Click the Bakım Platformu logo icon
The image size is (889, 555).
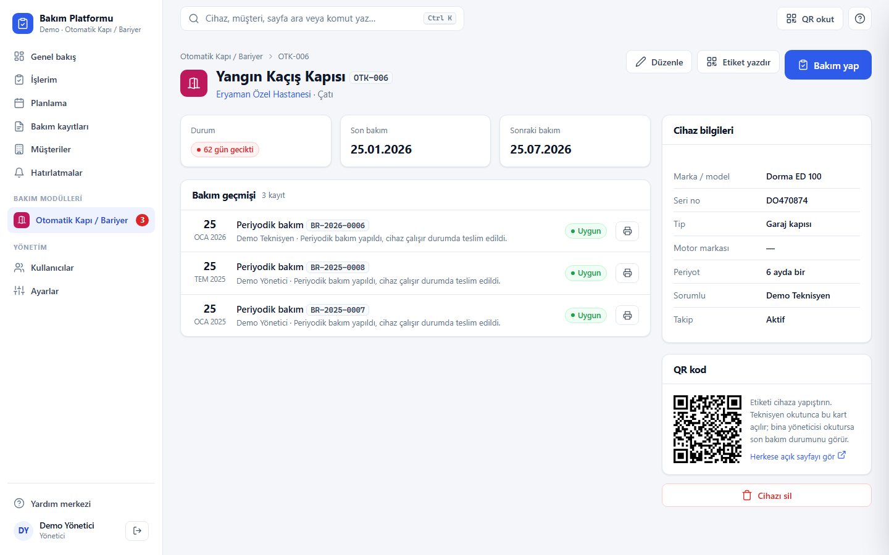coord(23,23)
